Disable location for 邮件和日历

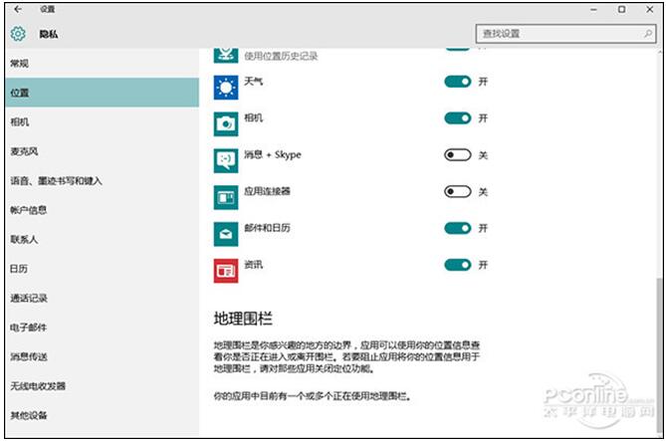[x=457, y=228]
